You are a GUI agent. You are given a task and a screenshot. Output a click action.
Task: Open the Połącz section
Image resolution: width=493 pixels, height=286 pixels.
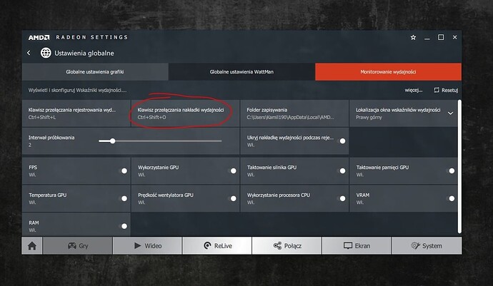287,246
